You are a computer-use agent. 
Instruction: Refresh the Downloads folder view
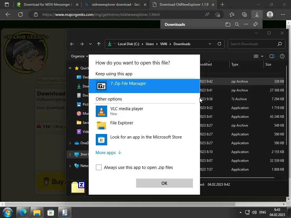click(219, 44)
